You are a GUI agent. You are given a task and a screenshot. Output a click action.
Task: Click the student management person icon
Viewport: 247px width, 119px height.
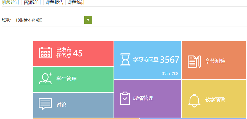pyautogui.click(x=45, y=79)
